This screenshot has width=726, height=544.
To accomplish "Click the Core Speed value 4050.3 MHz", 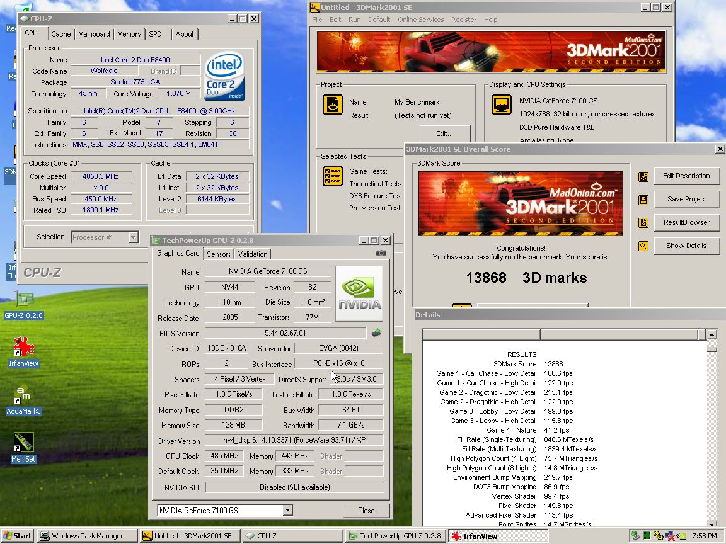I will 100,176.
